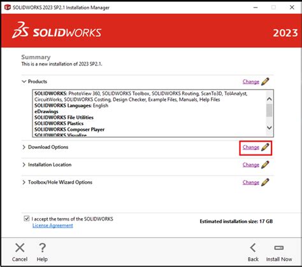Expand the Download Options section
This screenshot has width=302, height=267.
pos(24,147)
